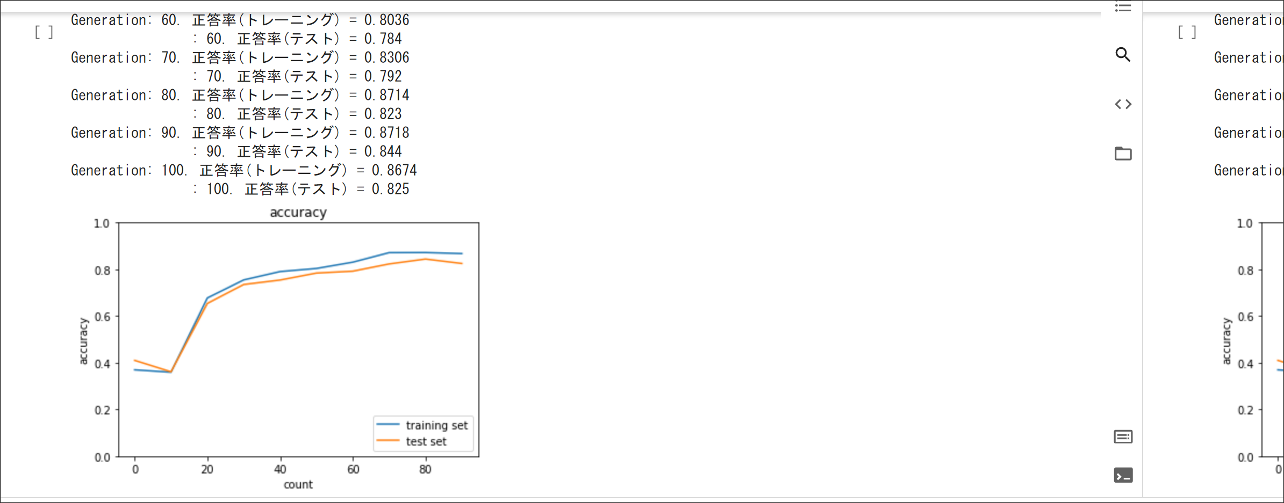
Task: Click the test accuracy 0.823 output line
Action: (x=297, y=114)
